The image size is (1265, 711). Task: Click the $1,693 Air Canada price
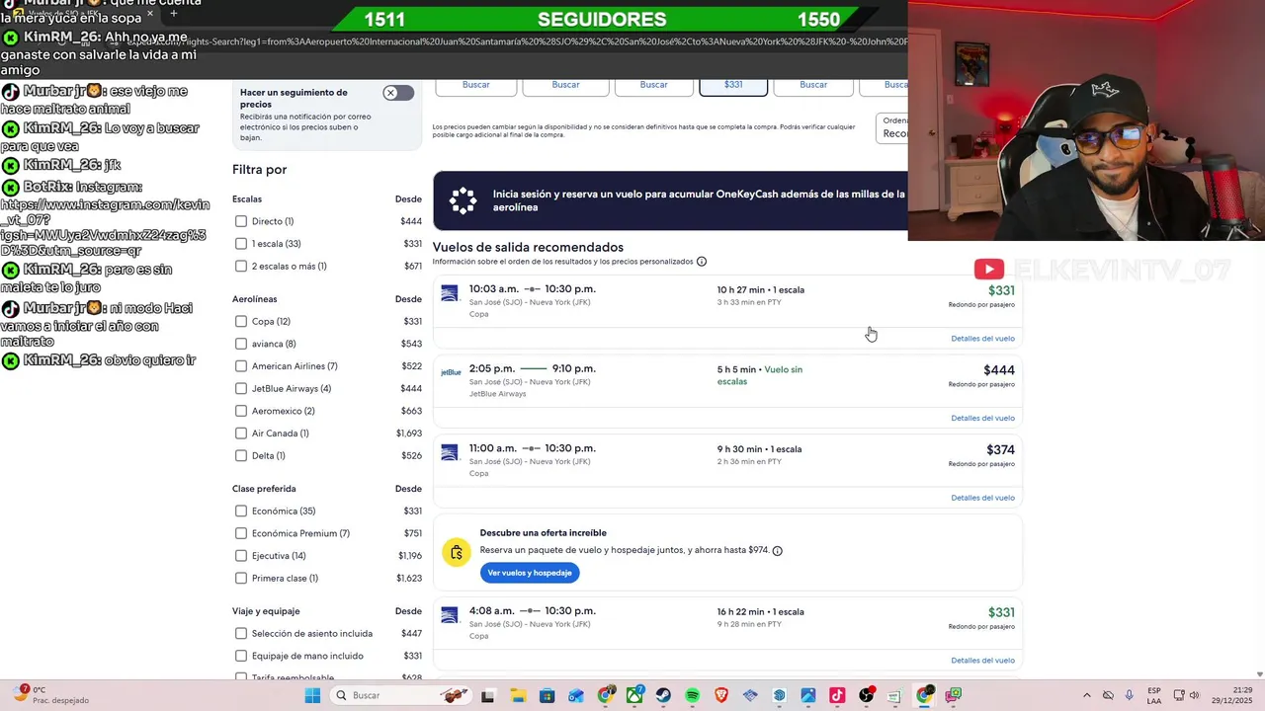point(409,434)
